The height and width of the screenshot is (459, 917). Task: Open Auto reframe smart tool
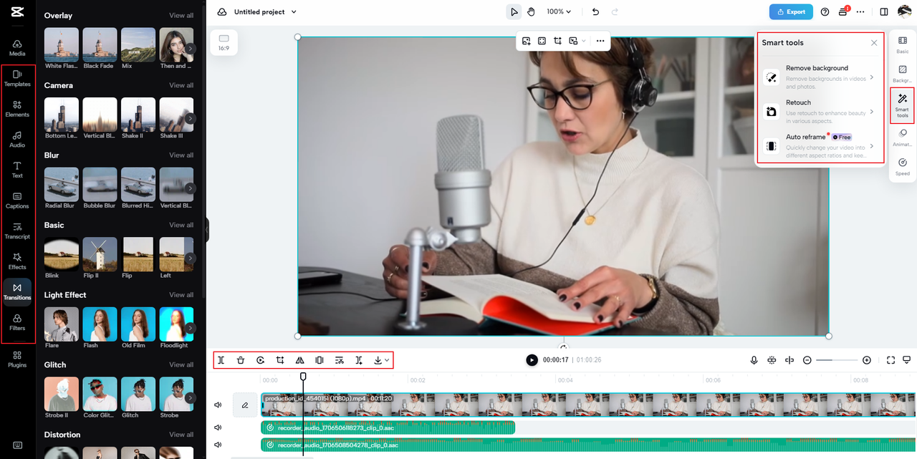pyautogui.click(x=820, y=145)
